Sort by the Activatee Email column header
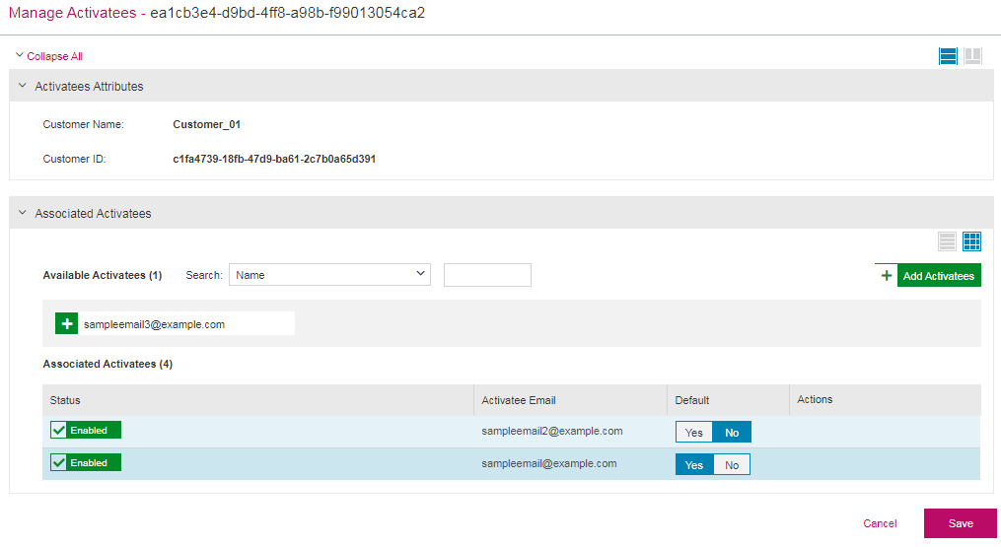 coord(519,400)
